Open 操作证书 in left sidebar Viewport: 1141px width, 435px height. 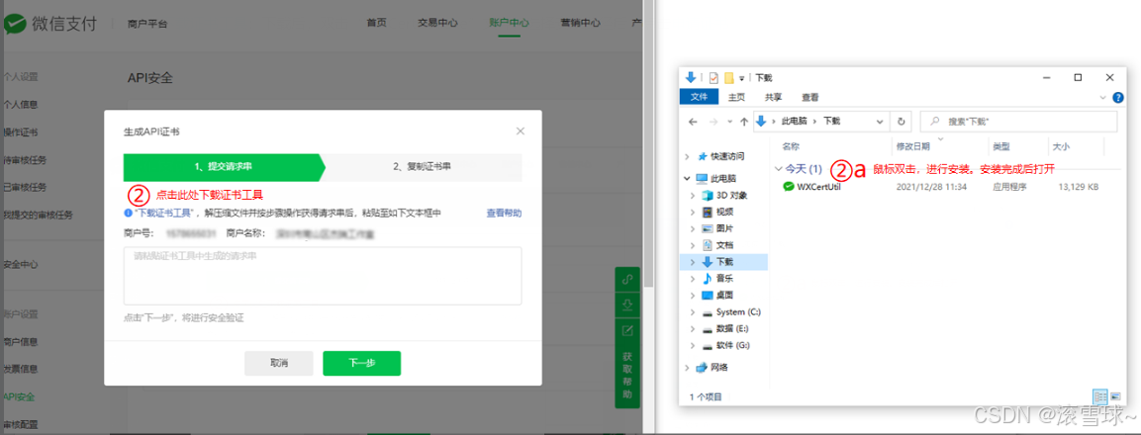click(21, 132)
